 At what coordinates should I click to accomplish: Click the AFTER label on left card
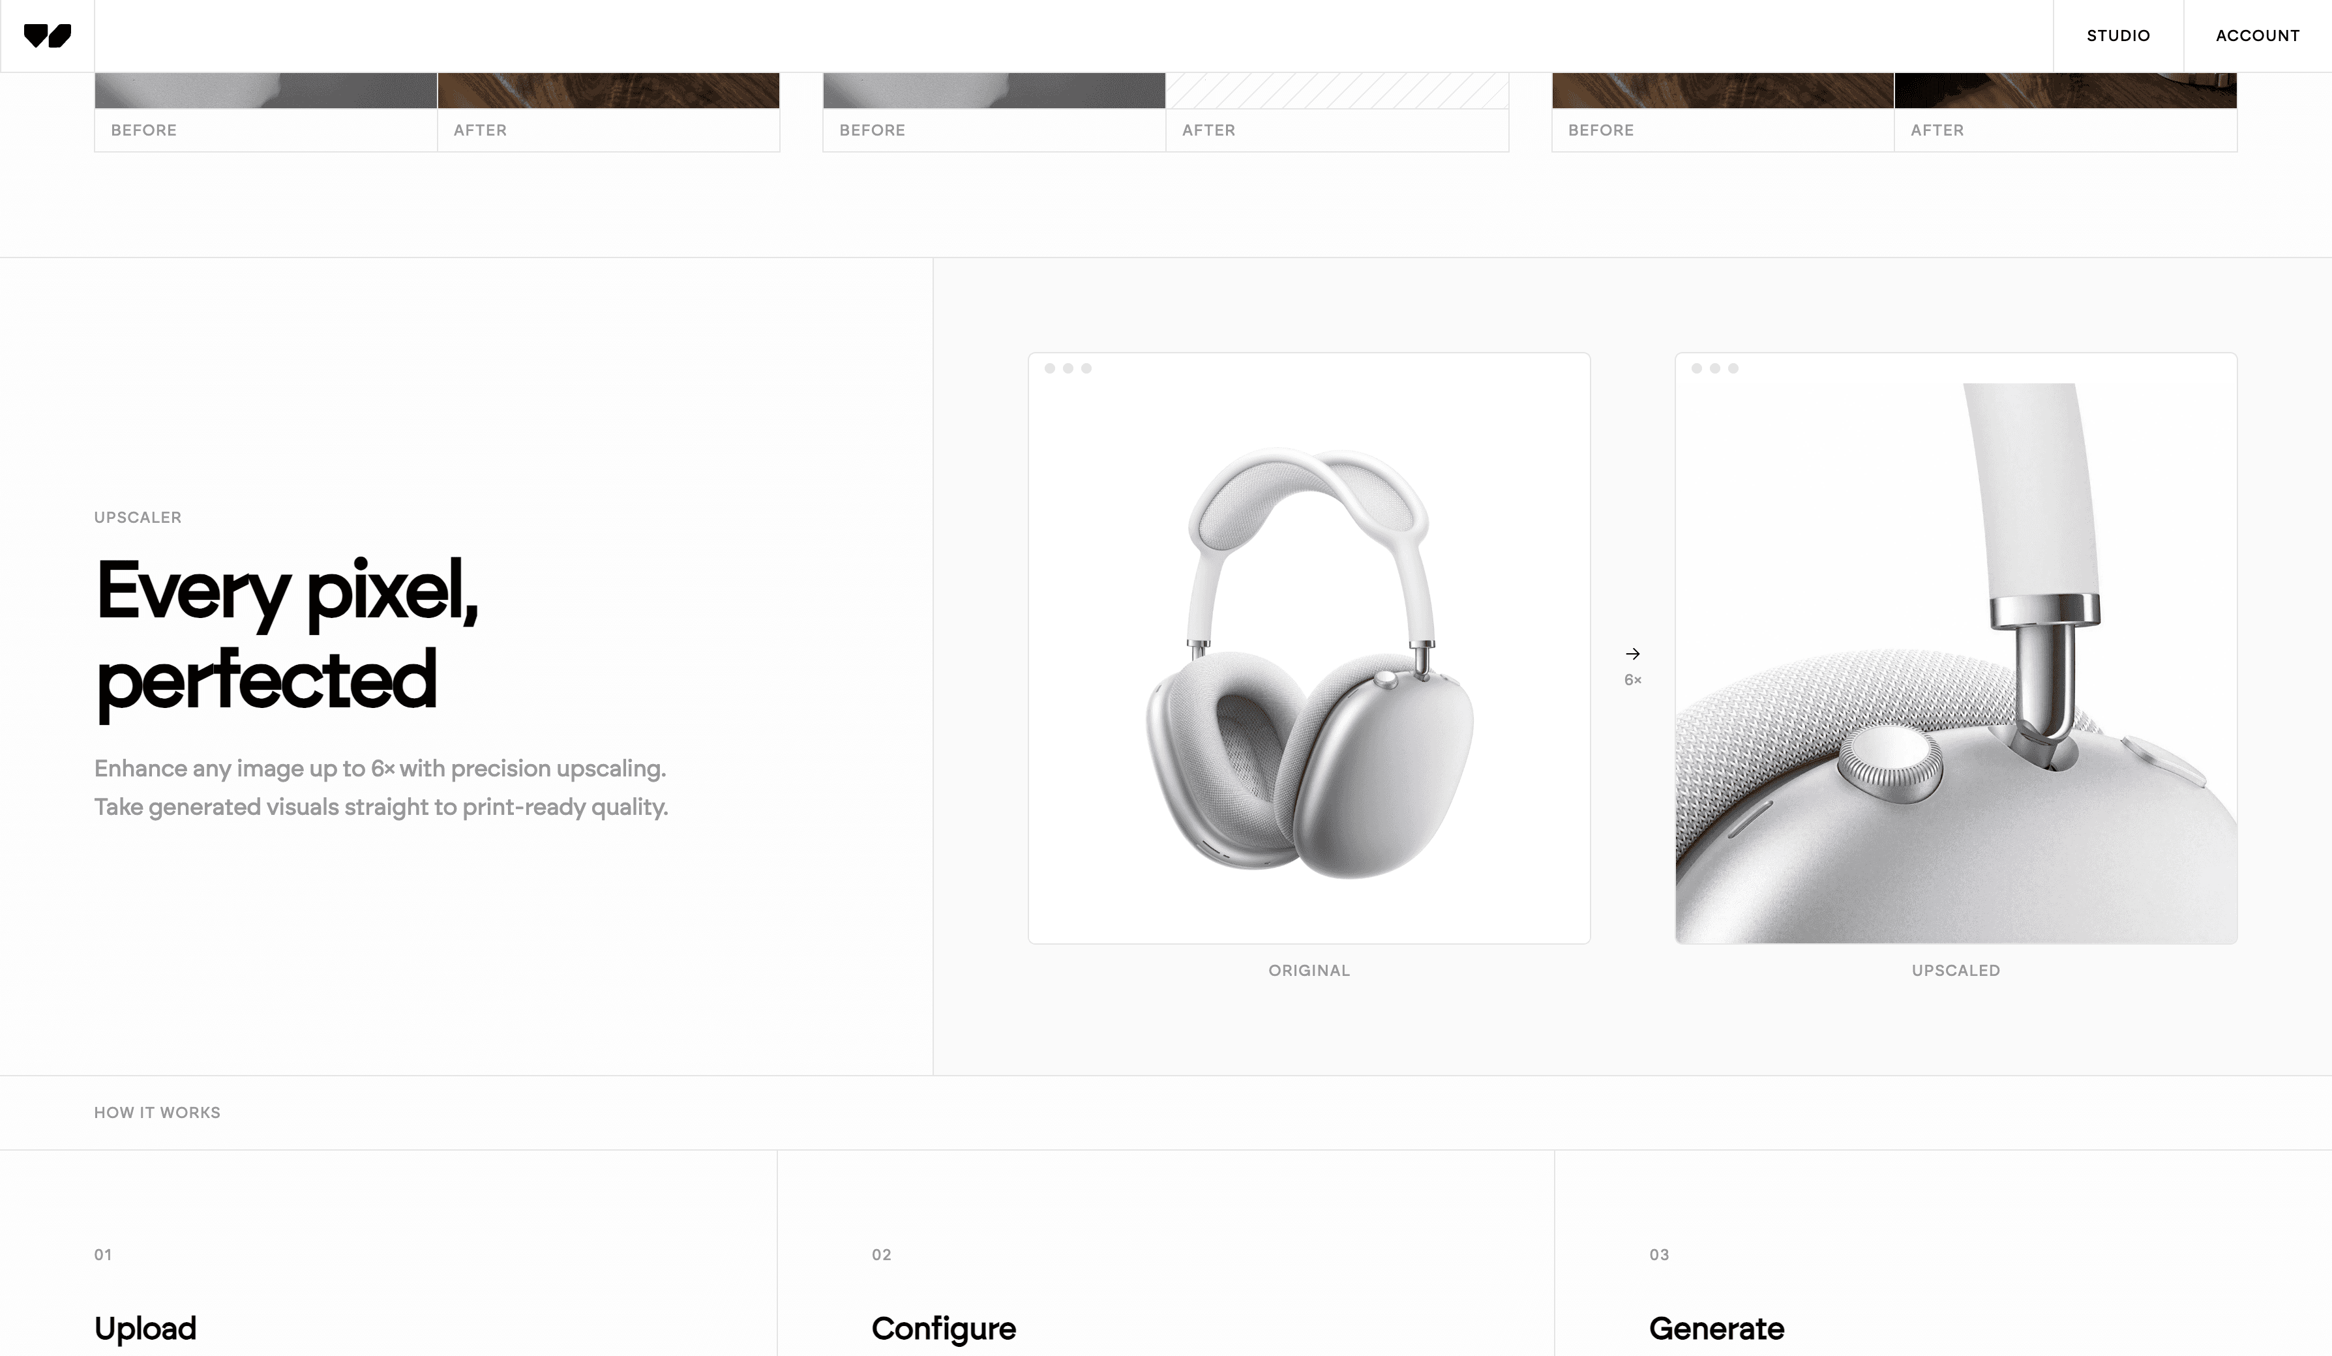click(x=480, y=130)
